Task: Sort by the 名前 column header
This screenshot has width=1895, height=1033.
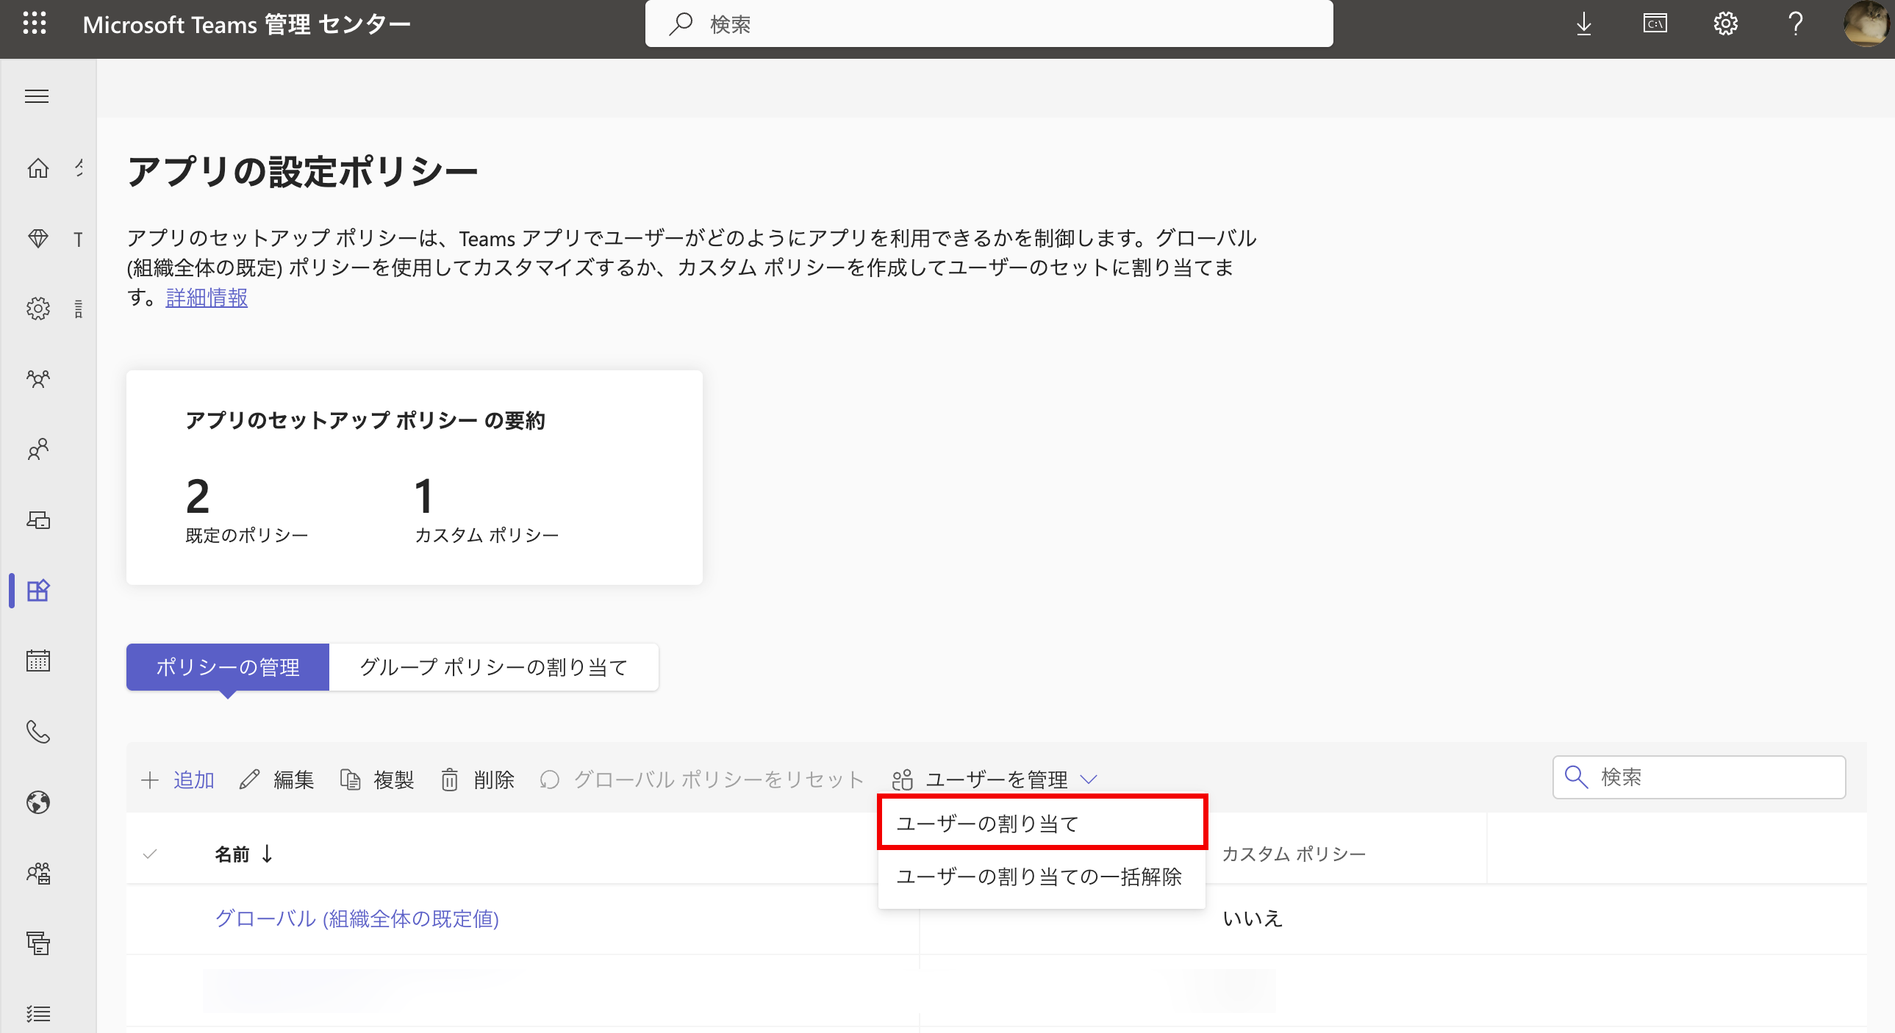Action: tap(243, 854)
